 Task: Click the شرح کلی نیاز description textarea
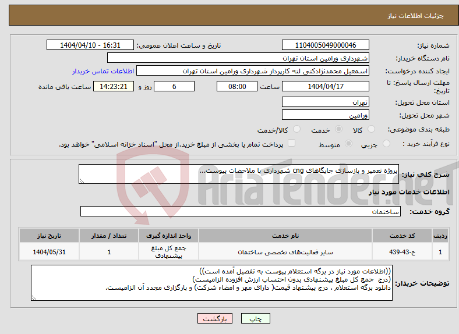point(239,174)
